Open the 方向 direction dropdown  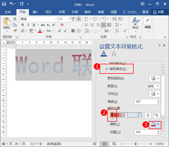coord(155,94)
